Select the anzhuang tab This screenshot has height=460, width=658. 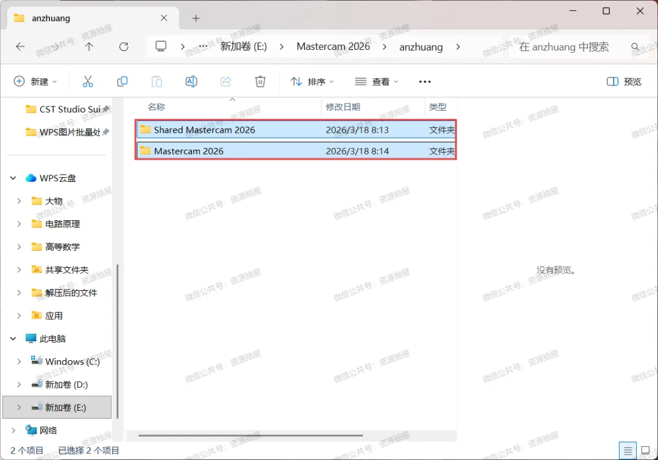(93, 18)
